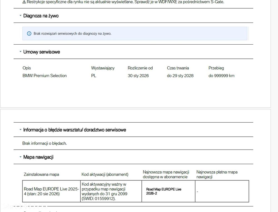Click the Przebieg column header
278x212 pixels.
click(216, 68)
